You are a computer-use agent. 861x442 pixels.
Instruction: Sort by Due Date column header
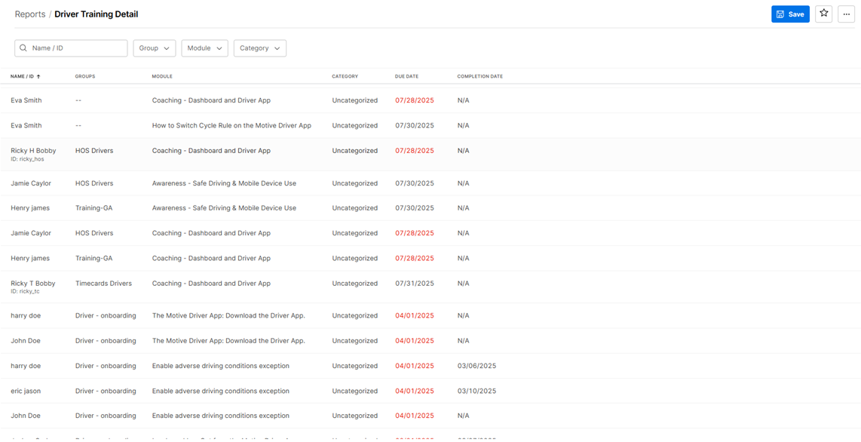pyautogui.click(x=406, y=76)
